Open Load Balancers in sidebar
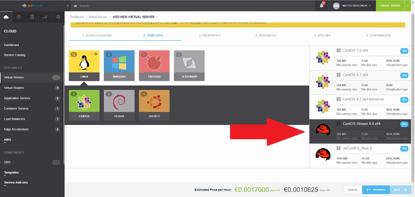415x197 pixels. pos(15,119)
